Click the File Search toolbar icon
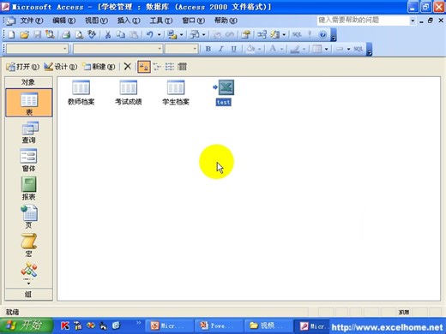This screenshot has height=334, width=446. [50, 34]
